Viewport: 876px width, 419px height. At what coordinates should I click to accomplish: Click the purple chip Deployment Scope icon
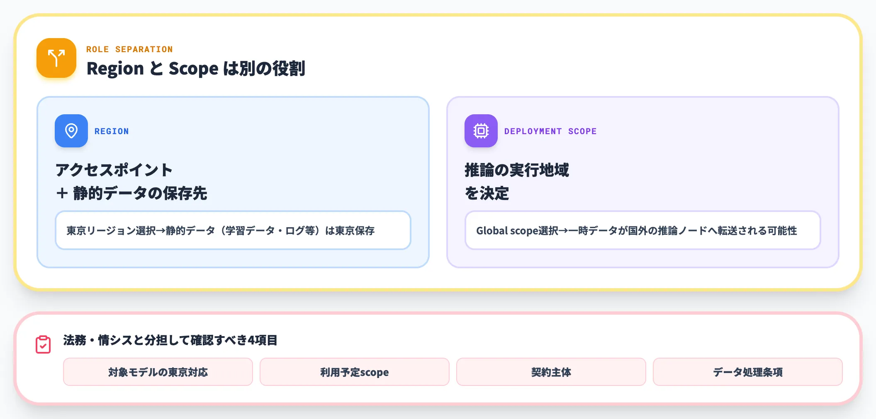[x=481, y=131]
